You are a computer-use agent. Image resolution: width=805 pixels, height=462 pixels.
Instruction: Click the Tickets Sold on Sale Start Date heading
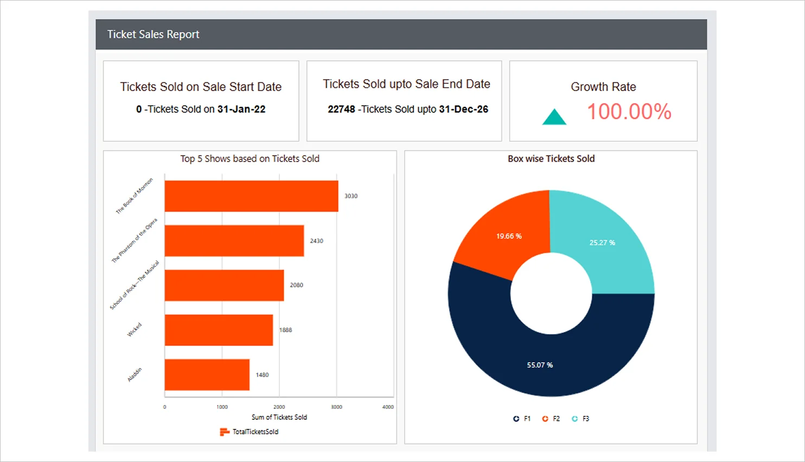tap(201, 87)
